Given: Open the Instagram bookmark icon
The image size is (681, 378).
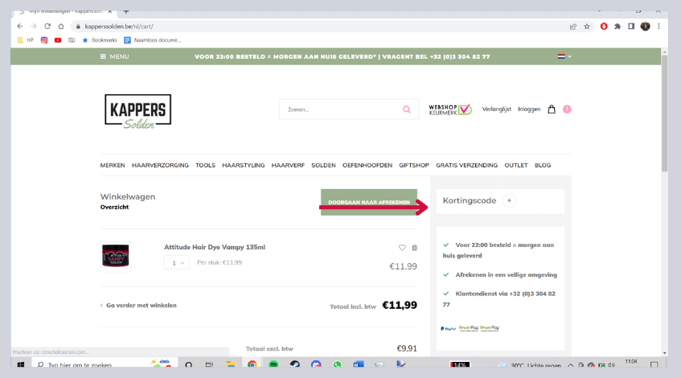Looking at the screenshot, I should point(44,39).
